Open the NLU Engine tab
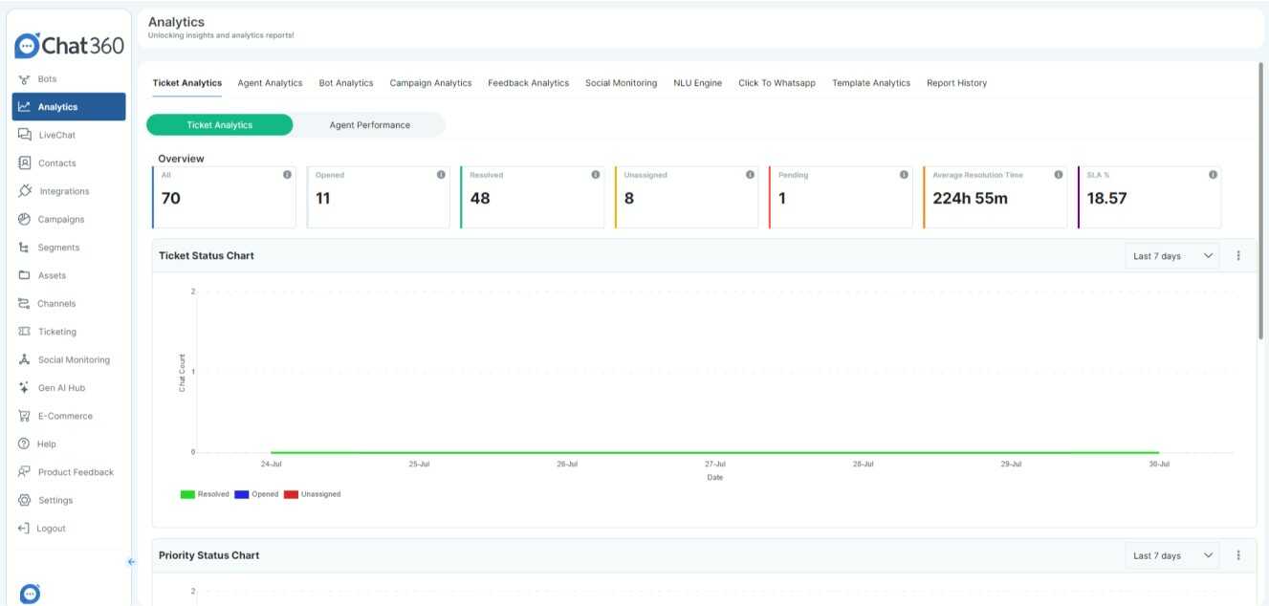The height and width of the screenshot is (606, 1269). pos(697,82)
